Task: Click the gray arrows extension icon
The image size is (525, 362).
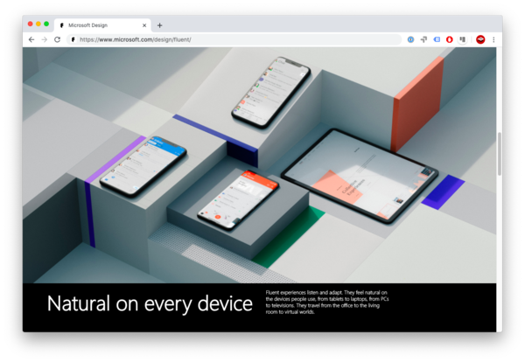Action: coord(423,40)
